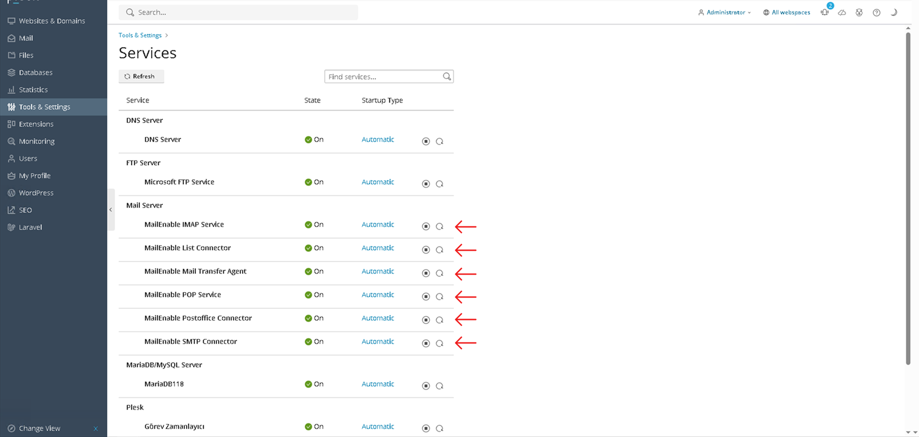This screenshot has width=919, height=437.
Task: Stop MailEnable Postoffice Connector
Action: pos(426,320)
